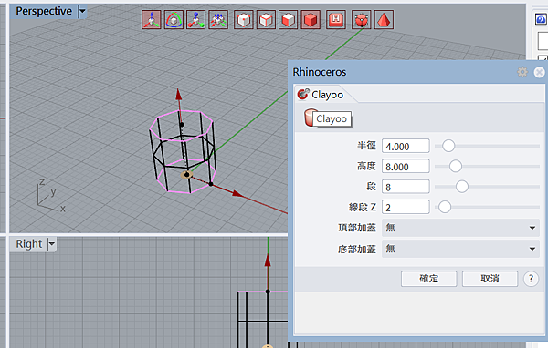Click the 段 field showing 8

coord(406,187)
